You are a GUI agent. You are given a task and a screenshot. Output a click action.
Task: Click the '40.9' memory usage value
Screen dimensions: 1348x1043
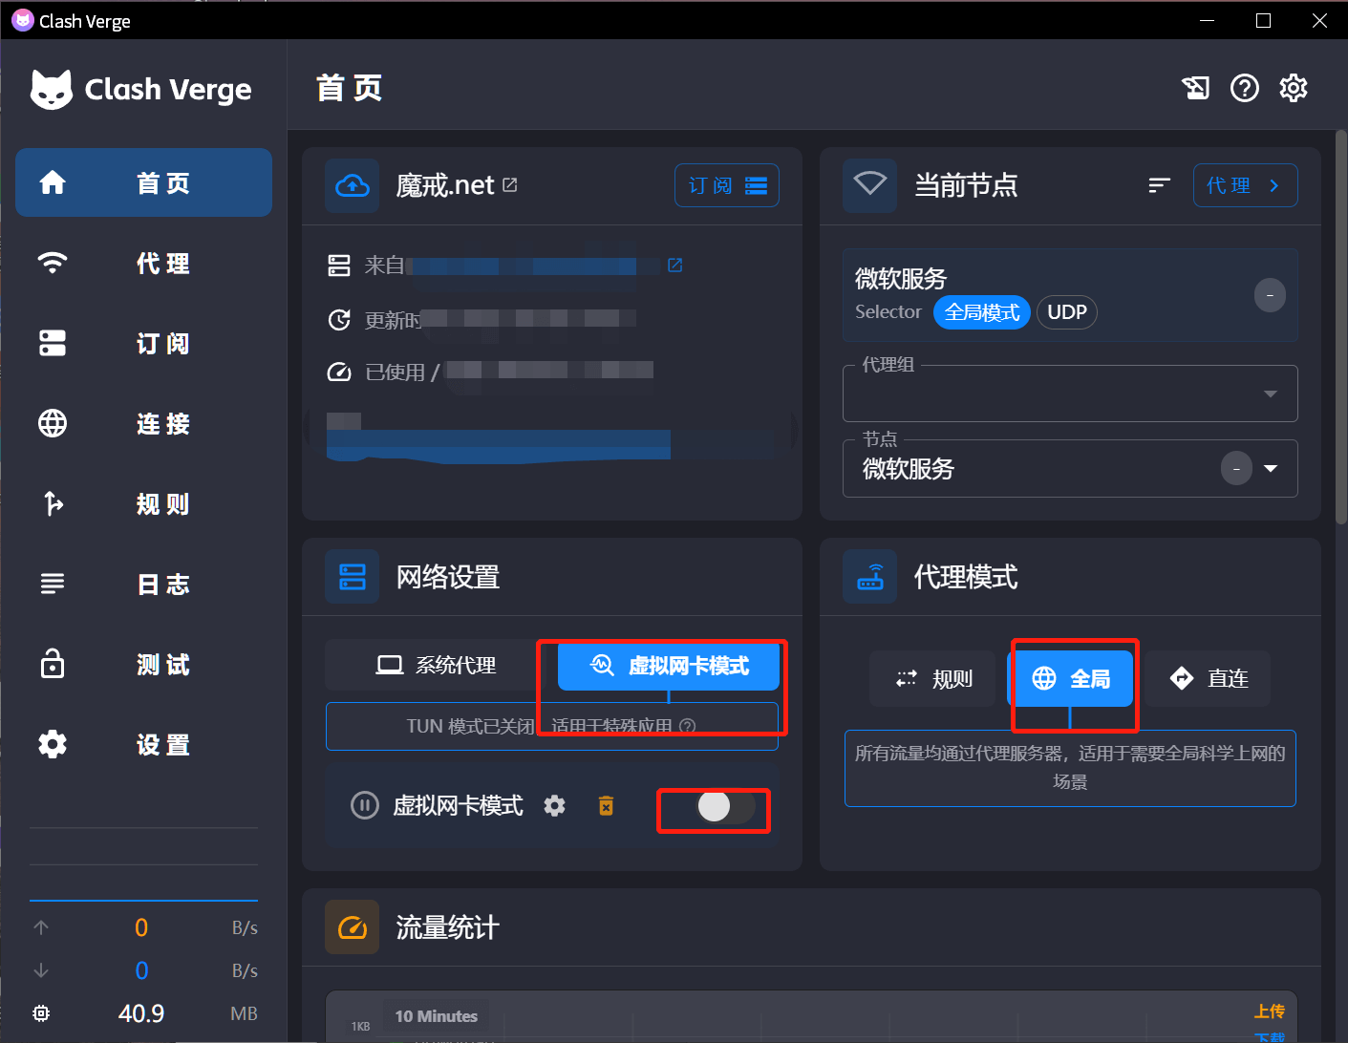pos(141,1013)
